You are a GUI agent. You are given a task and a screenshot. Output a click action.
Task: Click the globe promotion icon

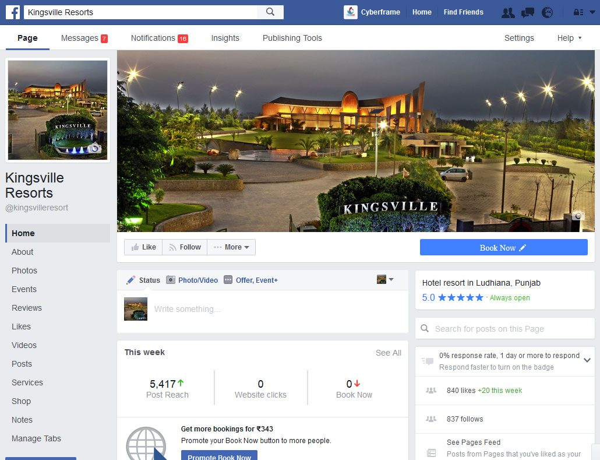click(147, 444)
